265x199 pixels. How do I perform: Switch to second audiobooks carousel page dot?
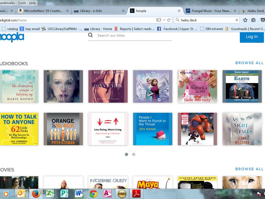(x=134, y=154)
